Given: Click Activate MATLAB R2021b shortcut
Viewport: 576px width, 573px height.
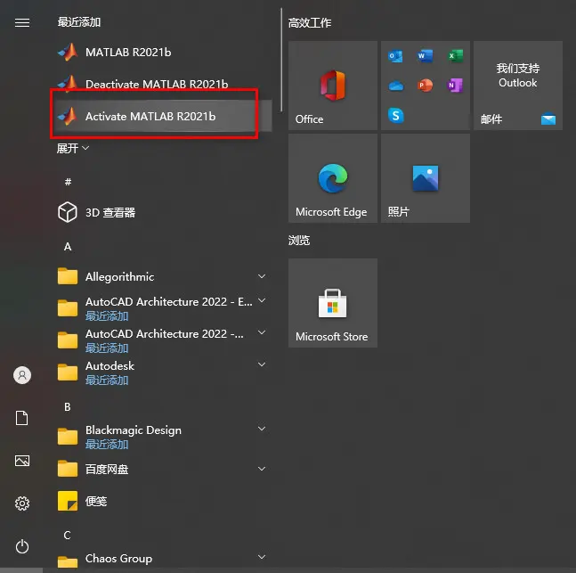Looking at the screenshot, I should click(164, 116).
